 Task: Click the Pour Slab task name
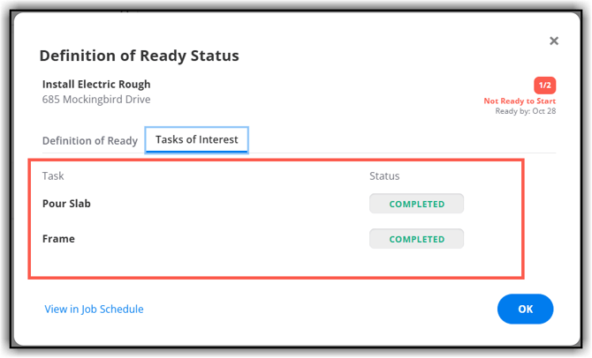(x=66, y=204)
